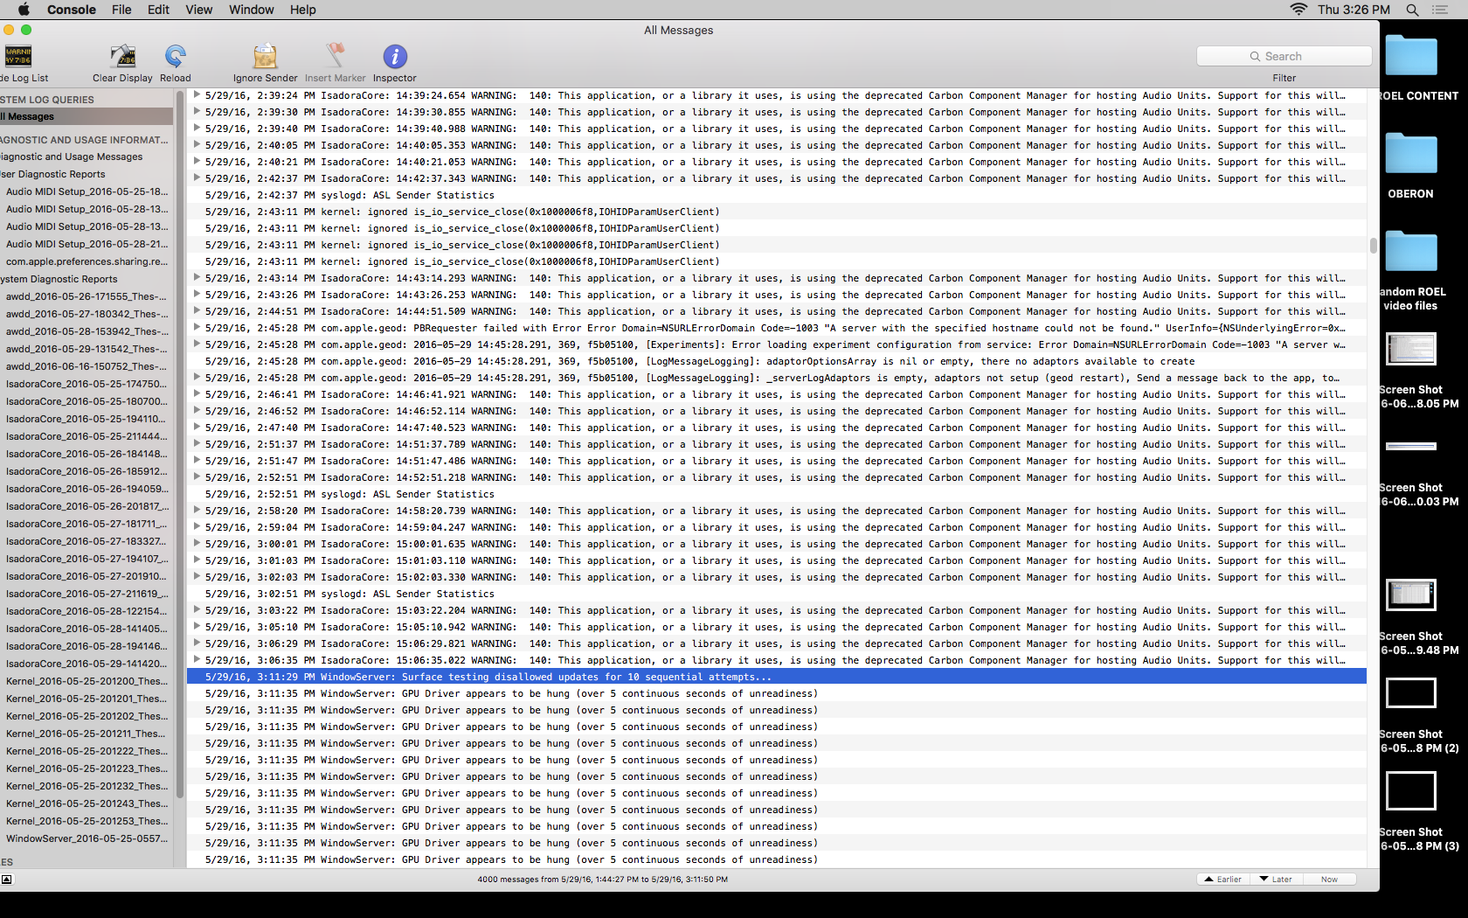Select User Diagnostic Reports in sidebar
Viewport: 1468px width, 918px height.
pyautogui.click(x=87, y=174)
